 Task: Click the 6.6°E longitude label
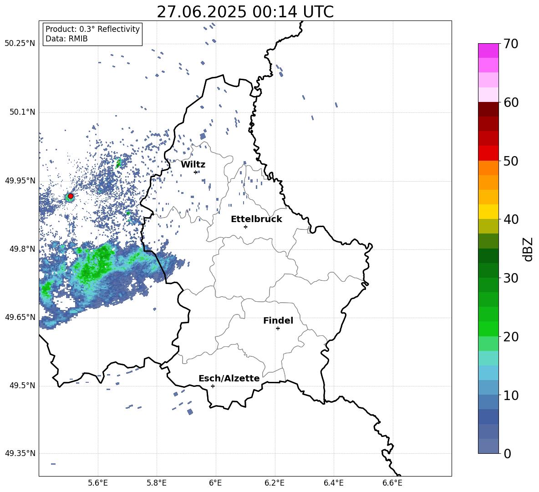[x=392, y=483]
